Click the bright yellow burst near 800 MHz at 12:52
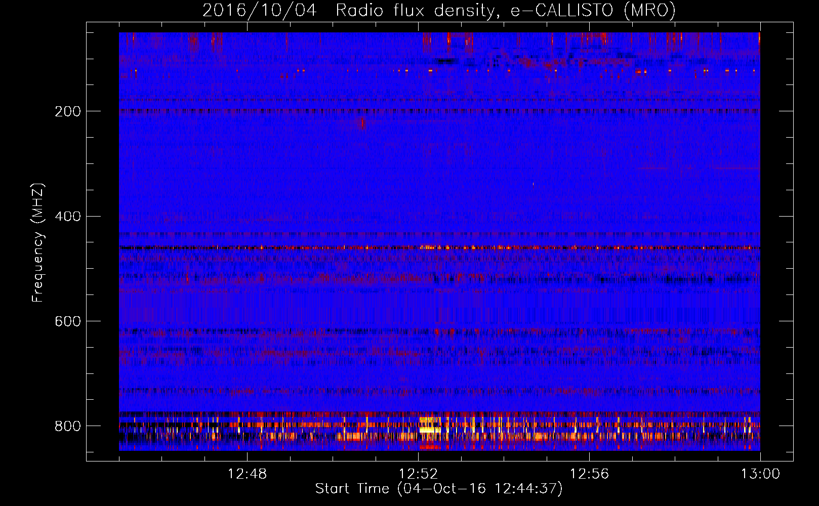The width and height of the screenshot is (819, 506). click(x=429, y=430)
